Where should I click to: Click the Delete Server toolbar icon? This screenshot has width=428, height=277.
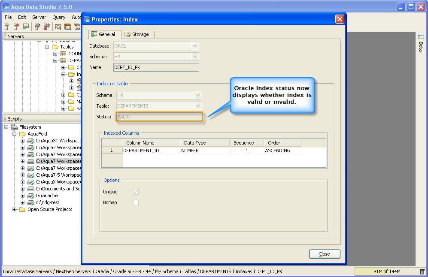tap(16, 27)
